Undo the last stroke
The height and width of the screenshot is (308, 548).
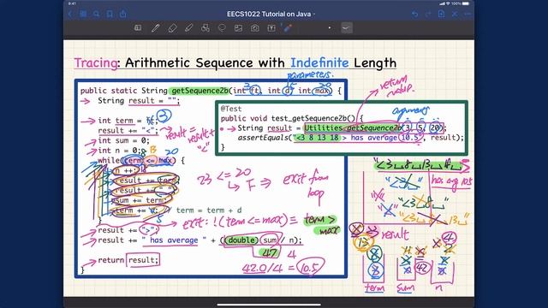click(414, 14)
